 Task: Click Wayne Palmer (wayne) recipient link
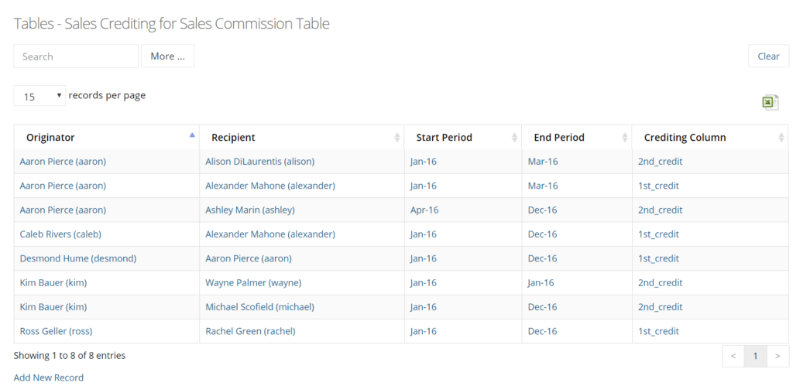click(253, 283)
